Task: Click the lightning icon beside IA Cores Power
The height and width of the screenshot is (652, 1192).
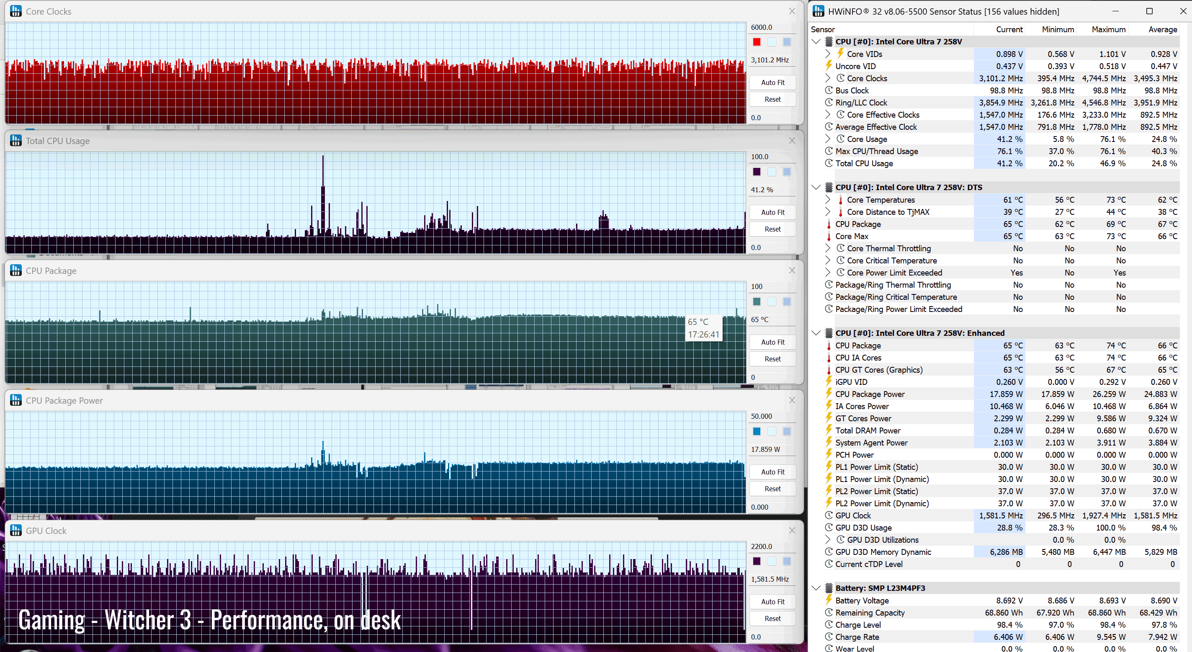Action: pos(829,406)
